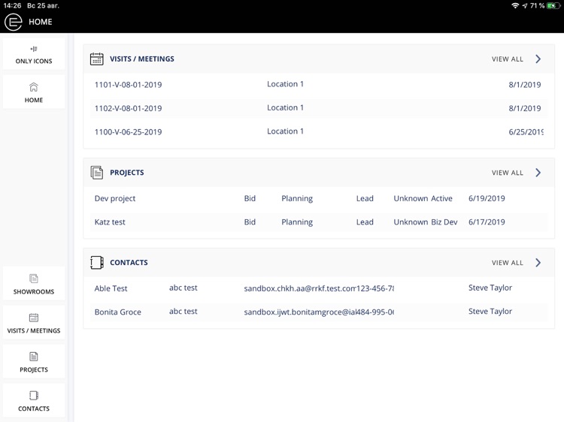564x422 pixels.
Task: Open the Katz test project
Action: coord(318,222)
